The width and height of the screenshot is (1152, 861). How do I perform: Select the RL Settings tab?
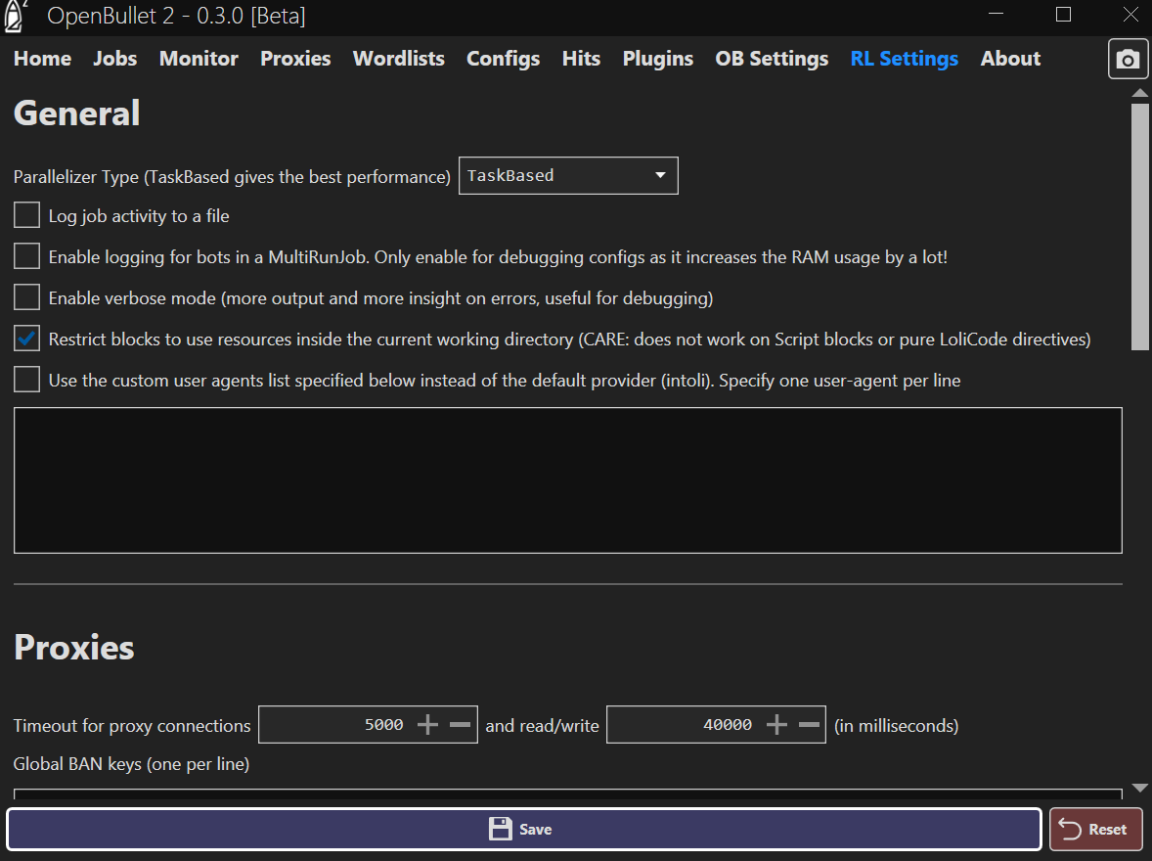tap(904, 59)
